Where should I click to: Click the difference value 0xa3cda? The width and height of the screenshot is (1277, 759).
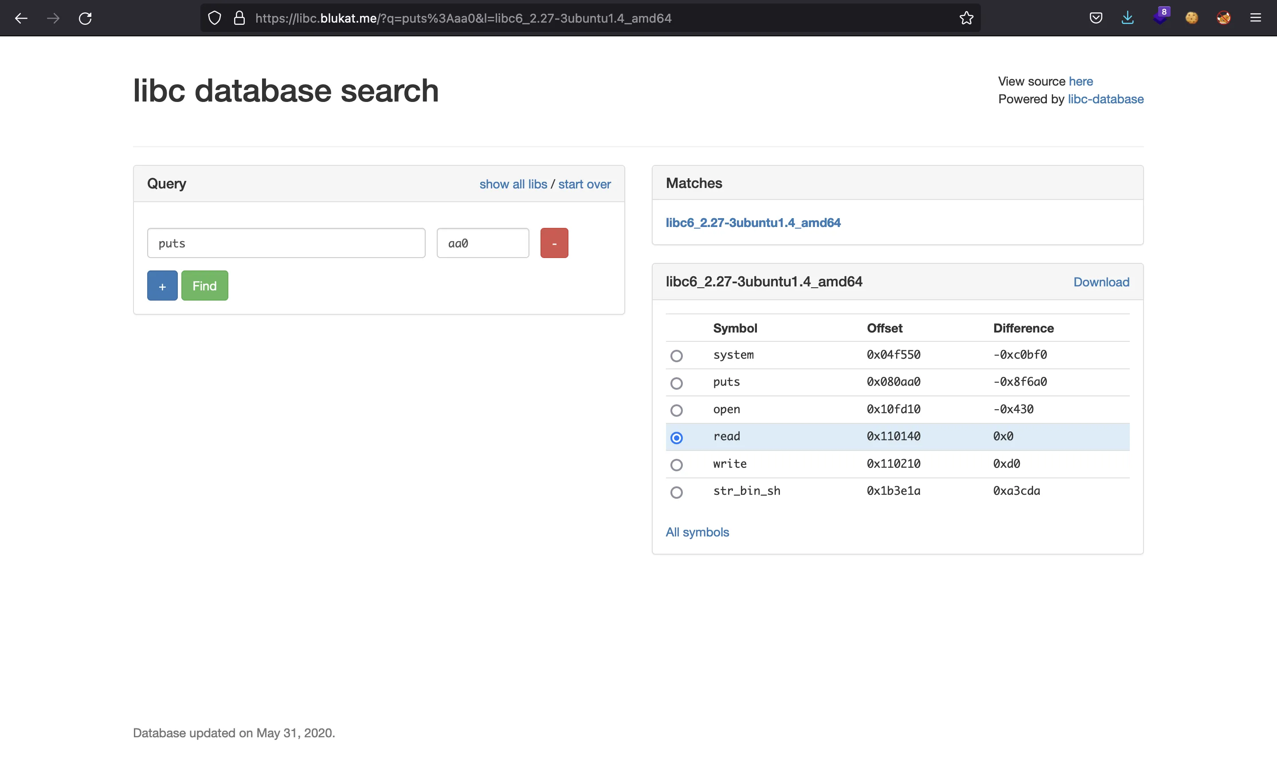(1016, 491)
